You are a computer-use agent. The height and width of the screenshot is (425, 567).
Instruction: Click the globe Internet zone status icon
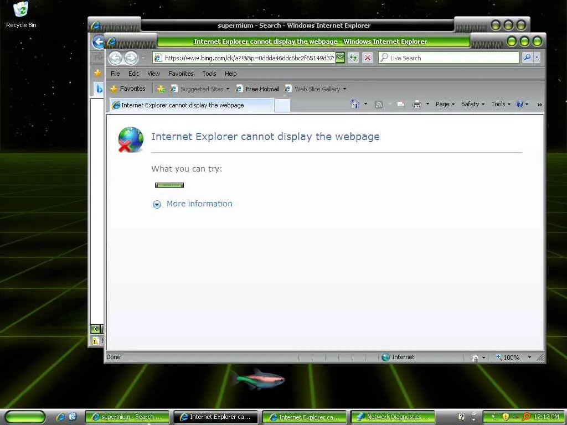tap(385, 357)
